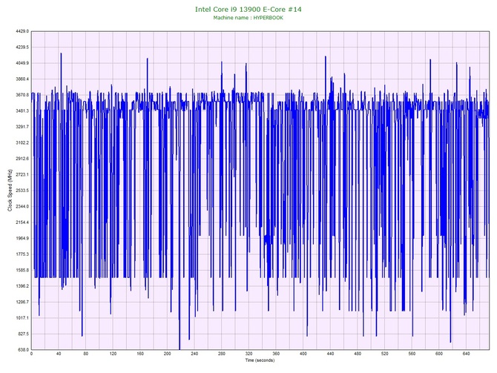Click the "Clock Speed (MHz)" vertical axis label
The height and width of the screenshot is (373, 497).
(x=10, y=190)
